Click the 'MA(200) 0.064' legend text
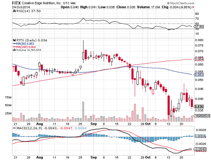Viewport: 211px width, 160px height. pos(26,47)
